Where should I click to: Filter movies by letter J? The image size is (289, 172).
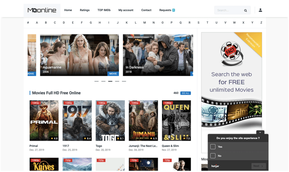[x=117, y=23]
